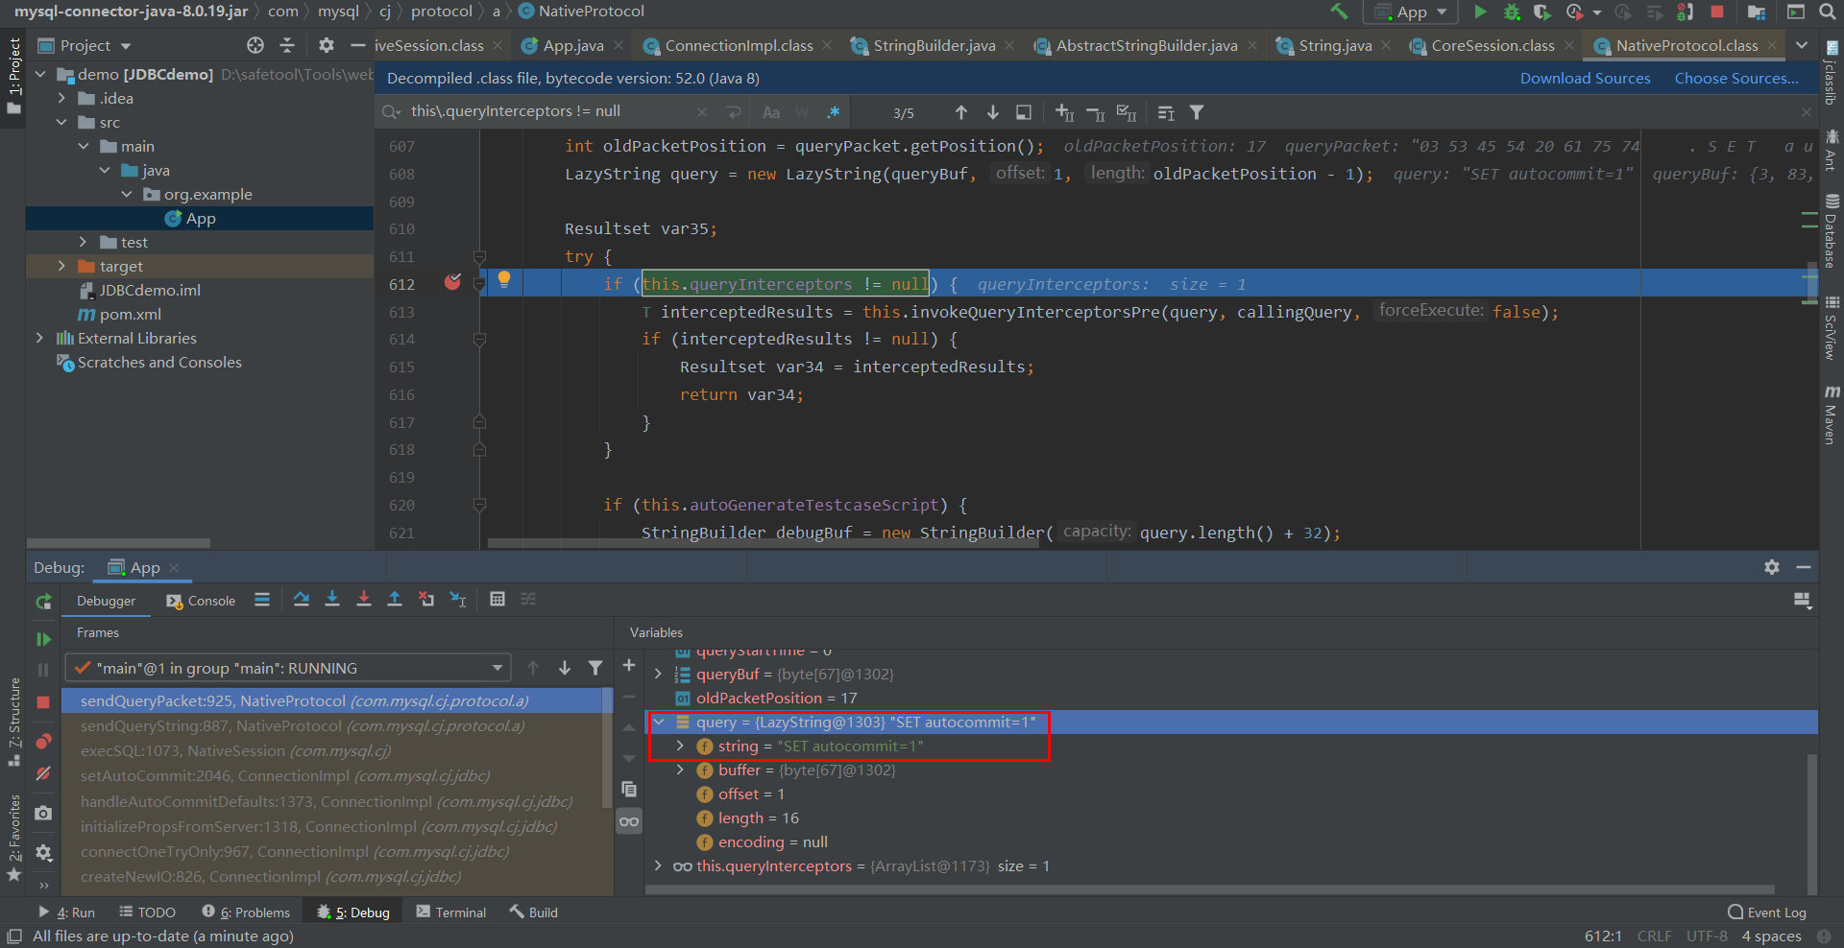Click the Step Into debug icon
This screenshot has height=948, width=1844.
(332, 600)
